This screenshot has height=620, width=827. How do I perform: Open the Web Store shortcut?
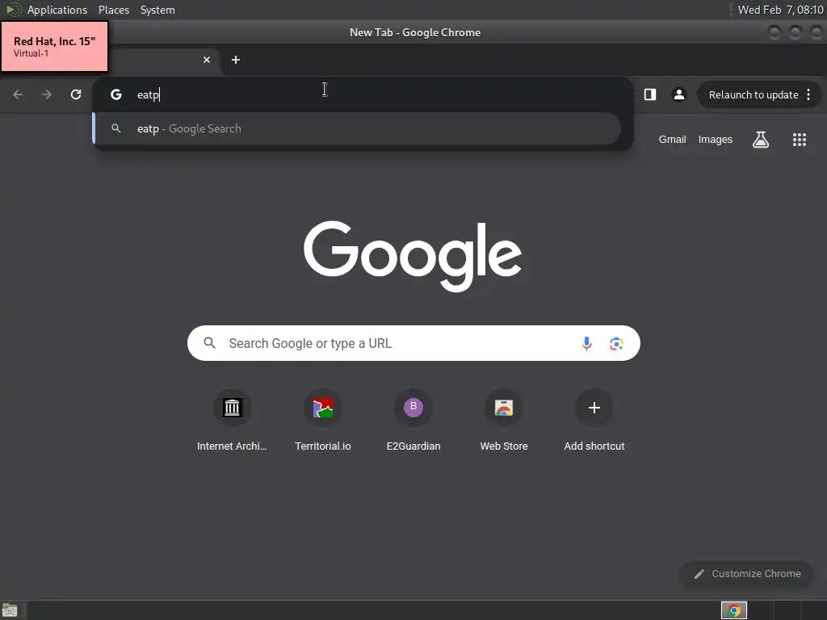504,421
